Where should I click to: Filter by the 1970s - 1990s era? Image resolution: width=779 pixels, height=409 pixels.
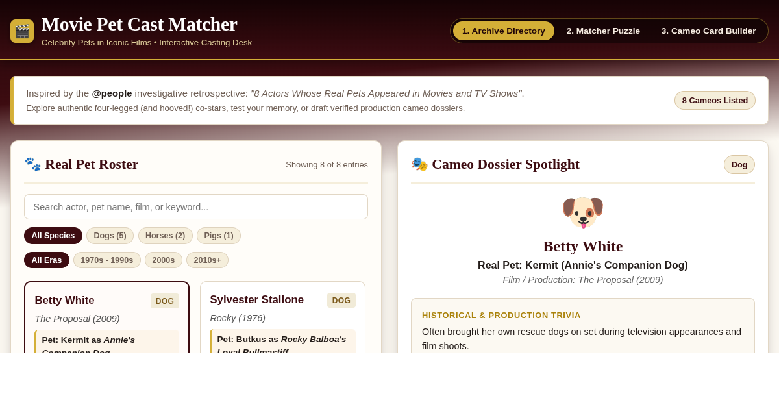click(x=107, y=260)
